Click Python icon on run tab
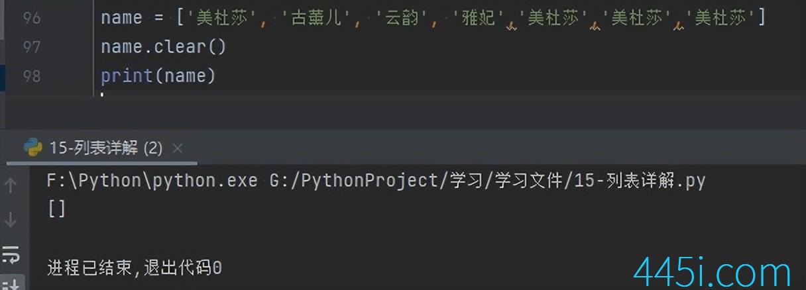This screenshot has width=806, height=290. coord(33,147)
